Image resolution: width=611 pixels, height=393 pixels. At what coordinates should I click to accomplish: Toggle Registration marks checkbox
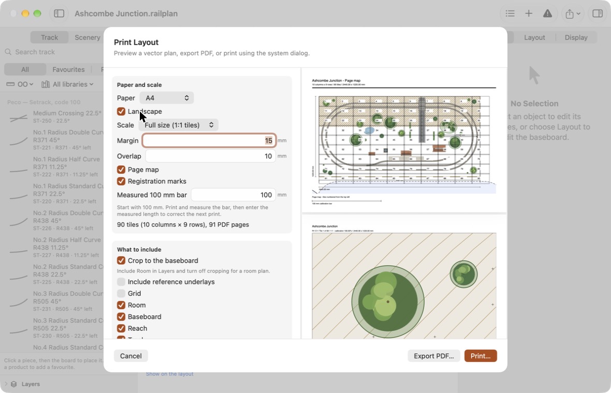[x=121, y=182]
